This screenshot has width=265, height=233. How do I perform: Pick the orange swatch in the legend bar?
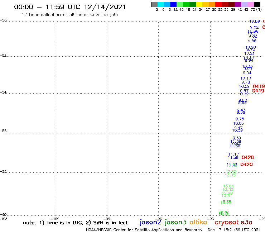pos(212,4)
